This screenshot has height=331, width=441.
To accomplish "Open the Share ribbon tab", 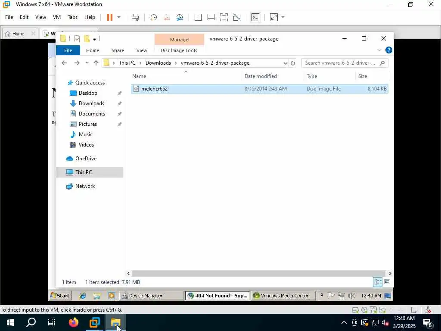I will [x=118, y=50].
